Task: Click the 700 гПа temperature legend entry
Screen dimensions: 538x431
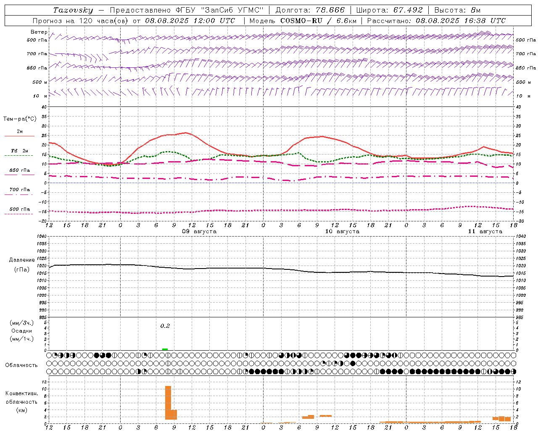Action: 19,190
